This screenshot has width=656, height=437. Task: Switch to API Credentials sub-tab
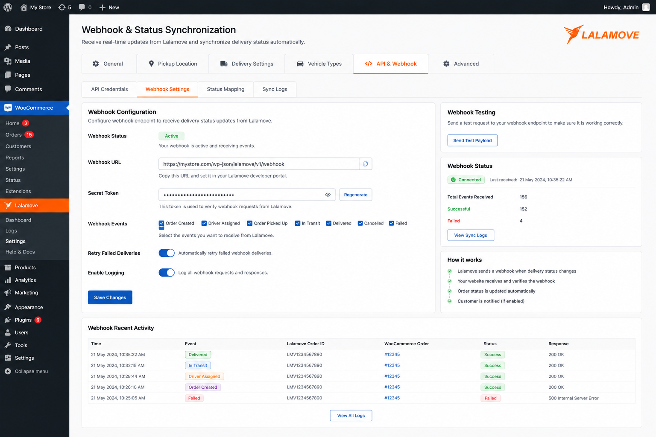click(x=109, y=89)
